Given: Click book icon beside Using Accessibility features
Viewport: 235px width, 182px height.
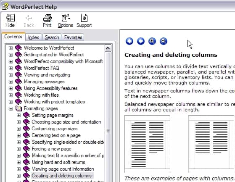Looking at the screenshot, I should 18,88.
